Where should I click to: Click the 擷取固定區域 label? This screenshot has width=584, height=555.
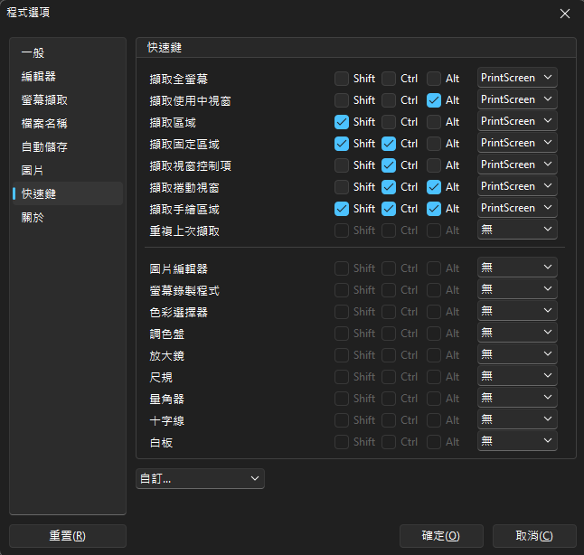pos(184,144)
